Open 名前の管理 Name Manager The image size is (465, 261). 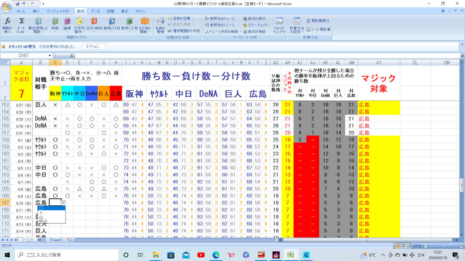tap(160, 26)
